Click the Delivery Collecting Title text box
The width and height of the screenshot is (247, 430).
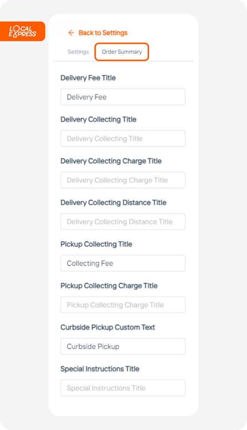pyautogui.click(x=123, y=138)
